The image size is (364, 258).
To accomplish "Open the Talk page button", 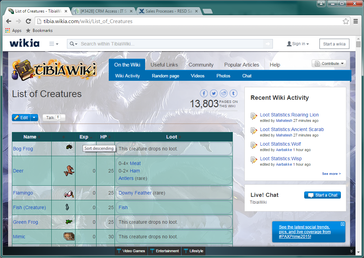I will click(x=54, y=117).
